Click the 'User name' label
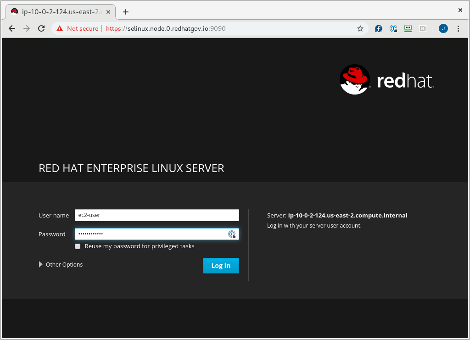This screenshot has height=340, width=470. [54, 215]
